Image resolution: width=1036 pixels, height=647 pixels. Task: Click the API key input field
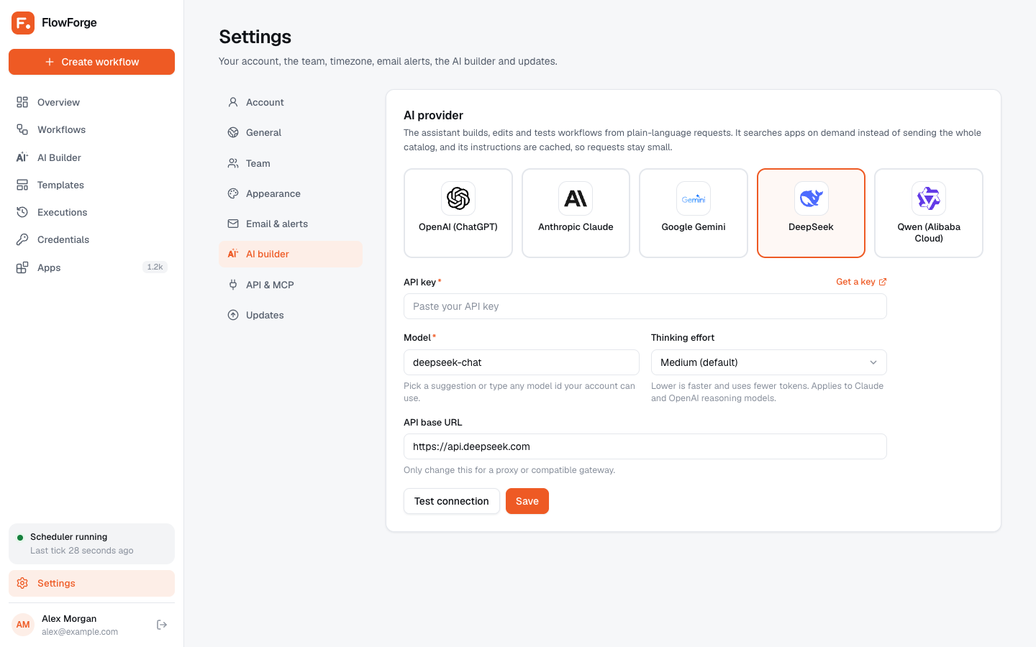pos(645,306)
